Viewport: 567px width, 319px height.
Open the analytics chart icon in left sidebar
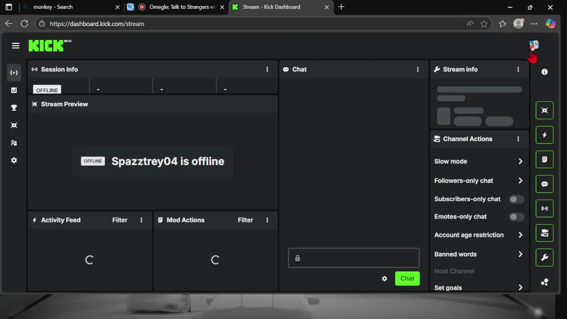pos(14,90)
